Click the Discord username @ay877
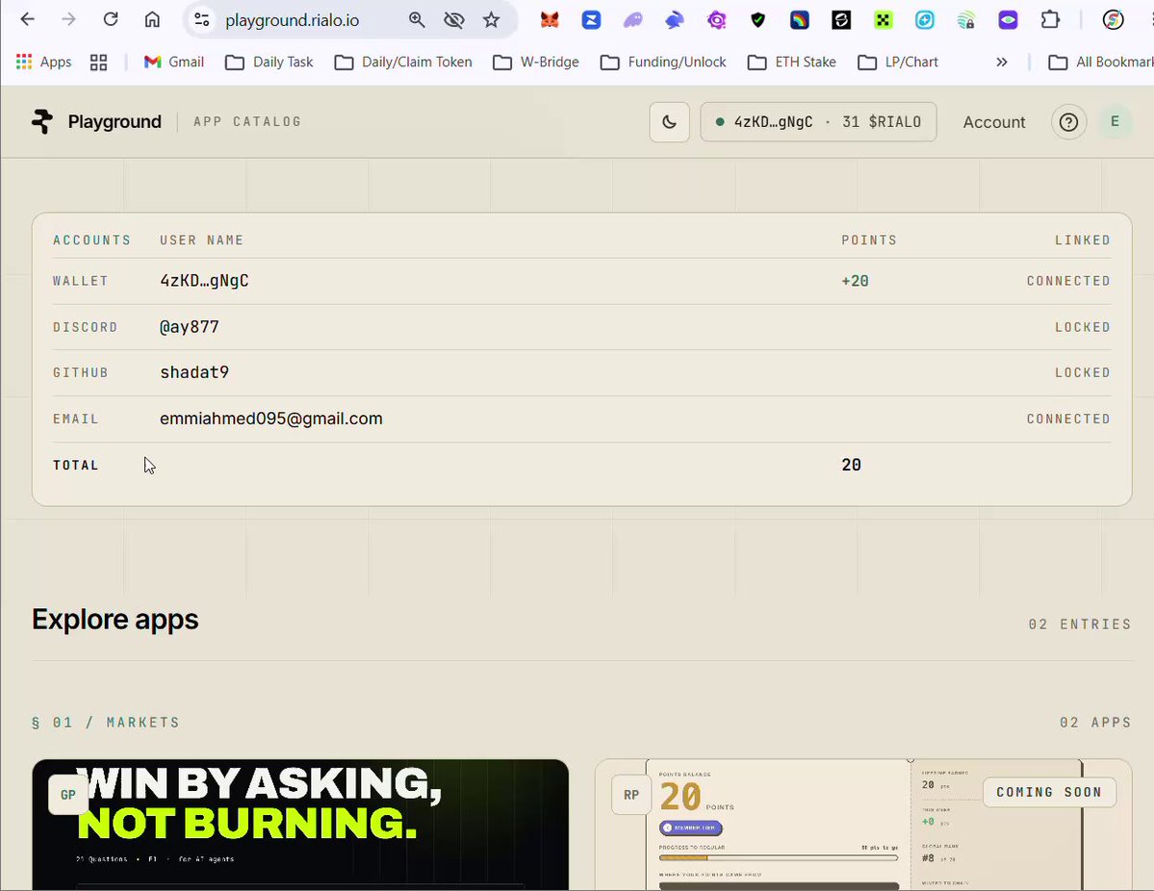 click(190, 327)
